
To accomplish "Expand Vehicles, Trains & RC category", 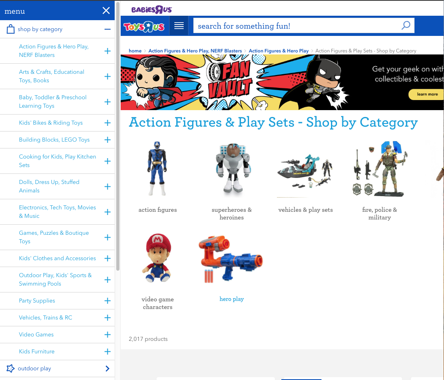I will (x=107, y=318).
